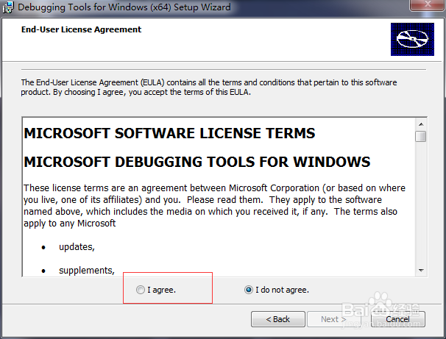This screenshot has width=446, height=339.
Task: Click the paragraph starting "These license terms"
Action: pyautogui.click(x=214, y=206)
